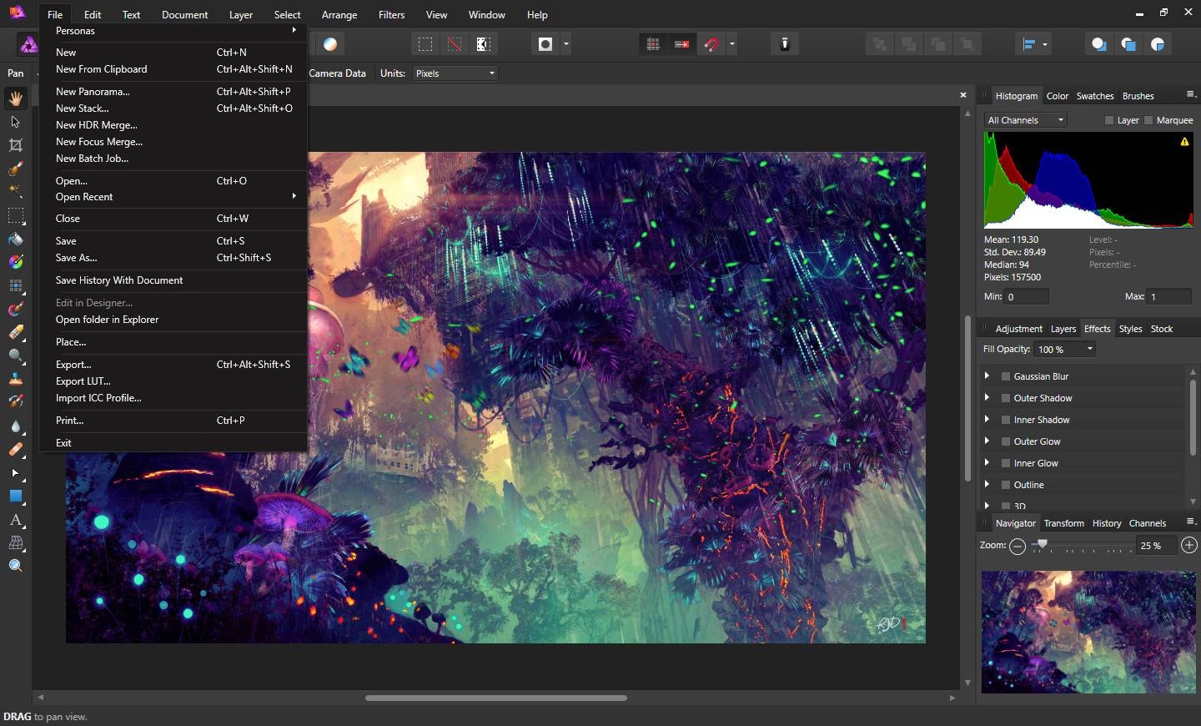Select the Flood Select magic wand tool

click(15, 191)
